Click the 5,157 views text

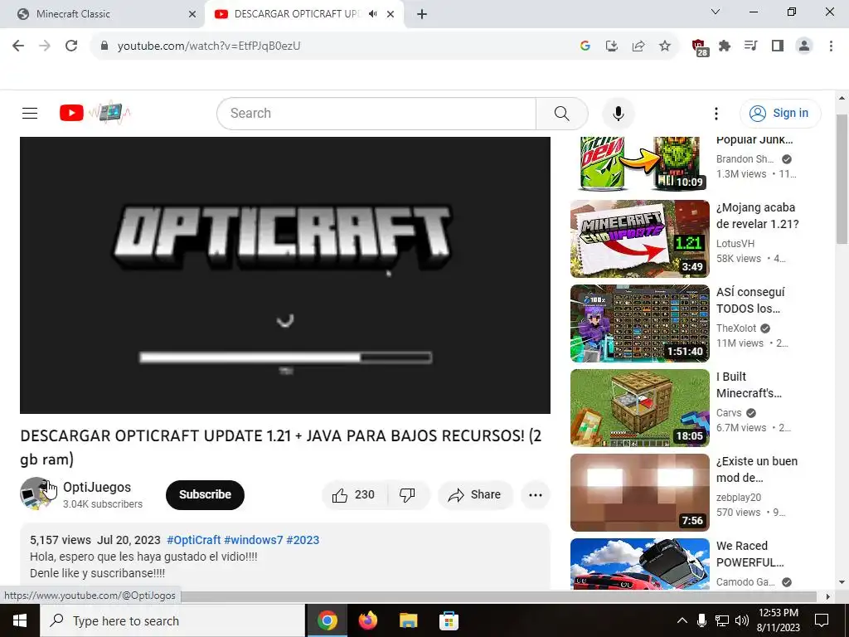tap(60, 540)
